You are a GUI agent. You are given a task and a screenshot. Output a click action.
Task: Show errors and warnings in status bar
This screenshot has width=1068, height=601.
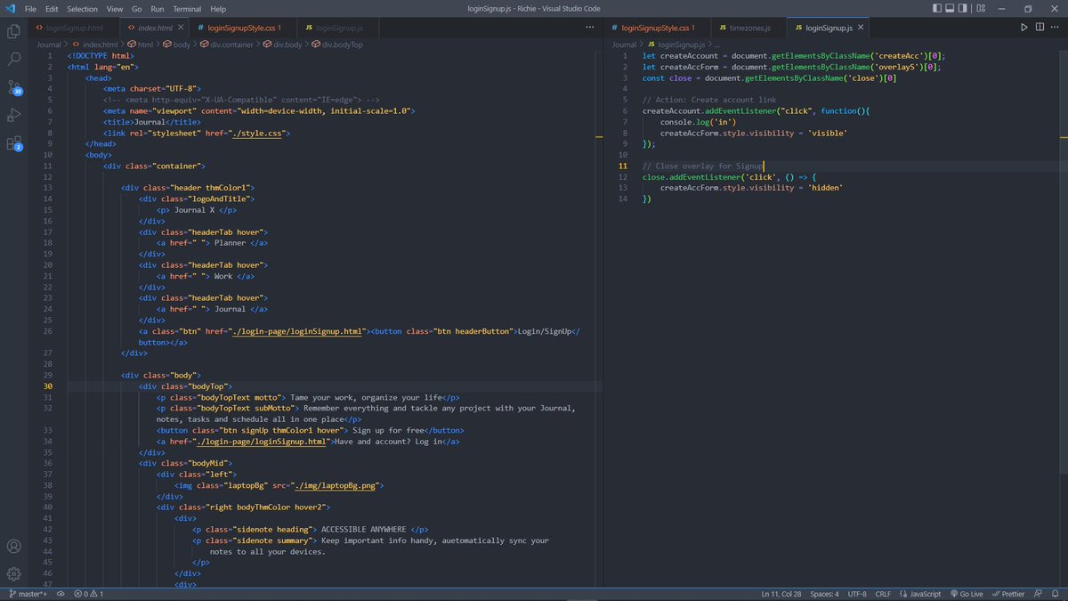click(89, 594)
